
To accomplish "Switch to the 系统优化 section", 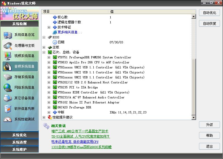I will point(20,135).
